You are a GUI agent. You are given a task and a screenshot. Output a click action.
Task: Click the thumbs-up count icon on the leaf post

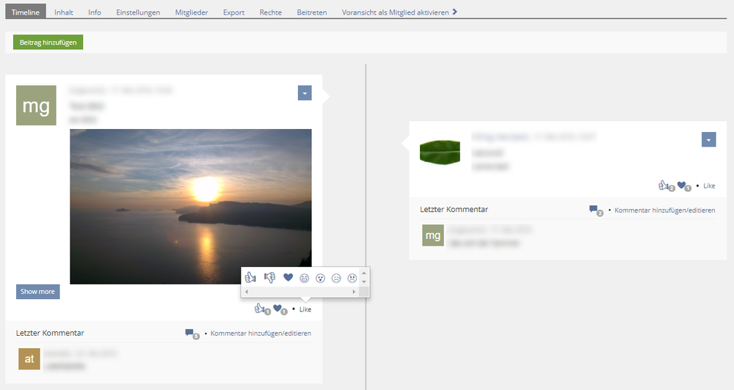[664, 185]
